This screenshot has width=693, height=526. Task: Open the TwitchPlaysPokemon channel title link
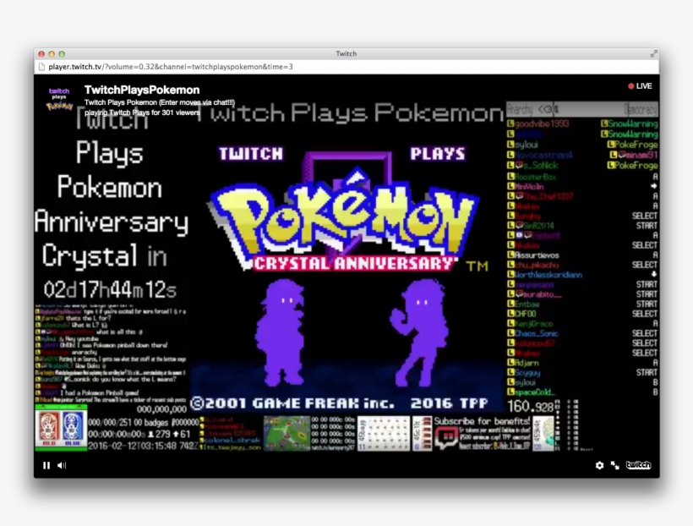point(141,89)
